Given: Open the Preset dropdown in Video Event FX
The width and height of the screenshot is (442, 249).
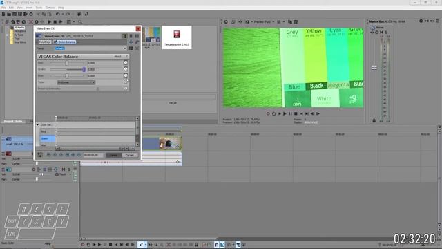Looking at the screenshot, I should click(125, 48).
